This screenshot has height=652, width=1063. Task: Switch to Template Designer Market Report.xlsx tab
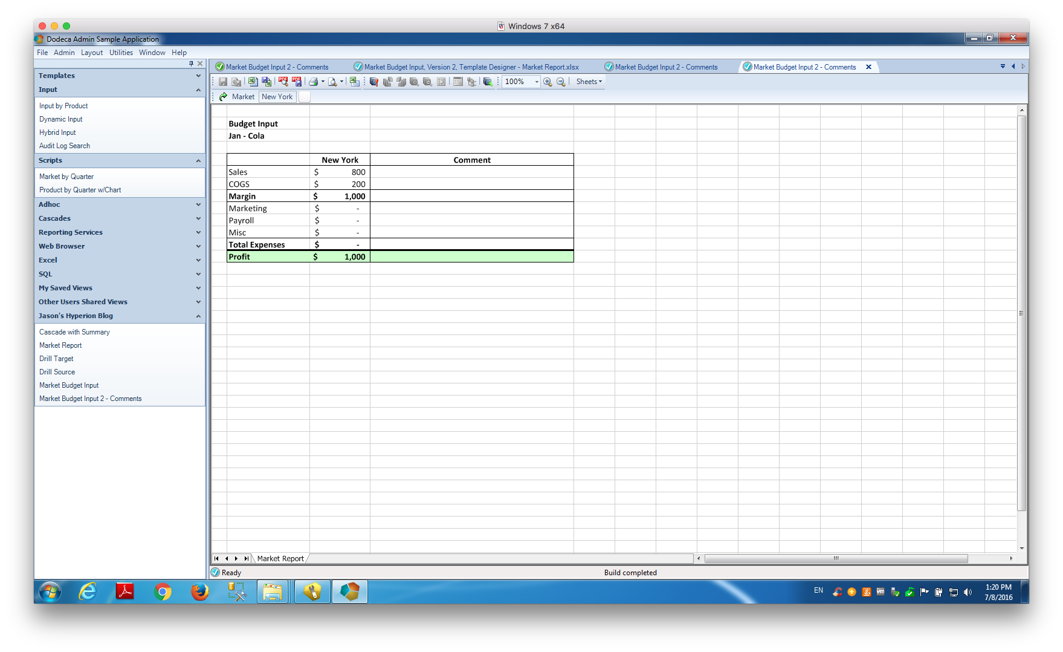[x=471, y=67]
